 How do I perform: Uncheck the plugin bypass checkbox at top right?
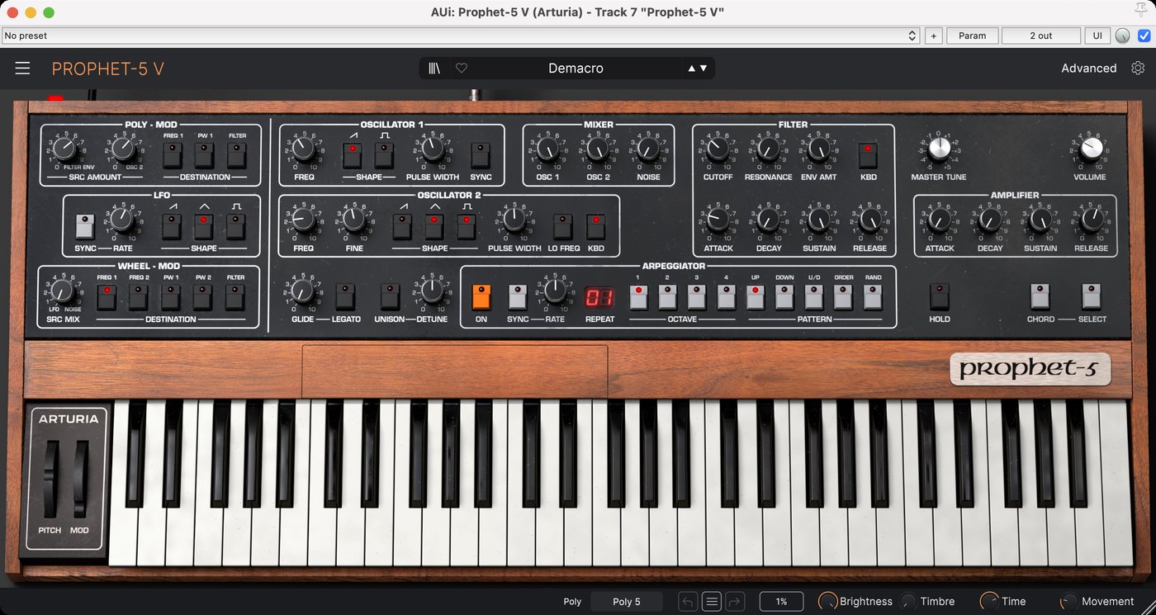pyautogui.click(x=1144, y=35)
